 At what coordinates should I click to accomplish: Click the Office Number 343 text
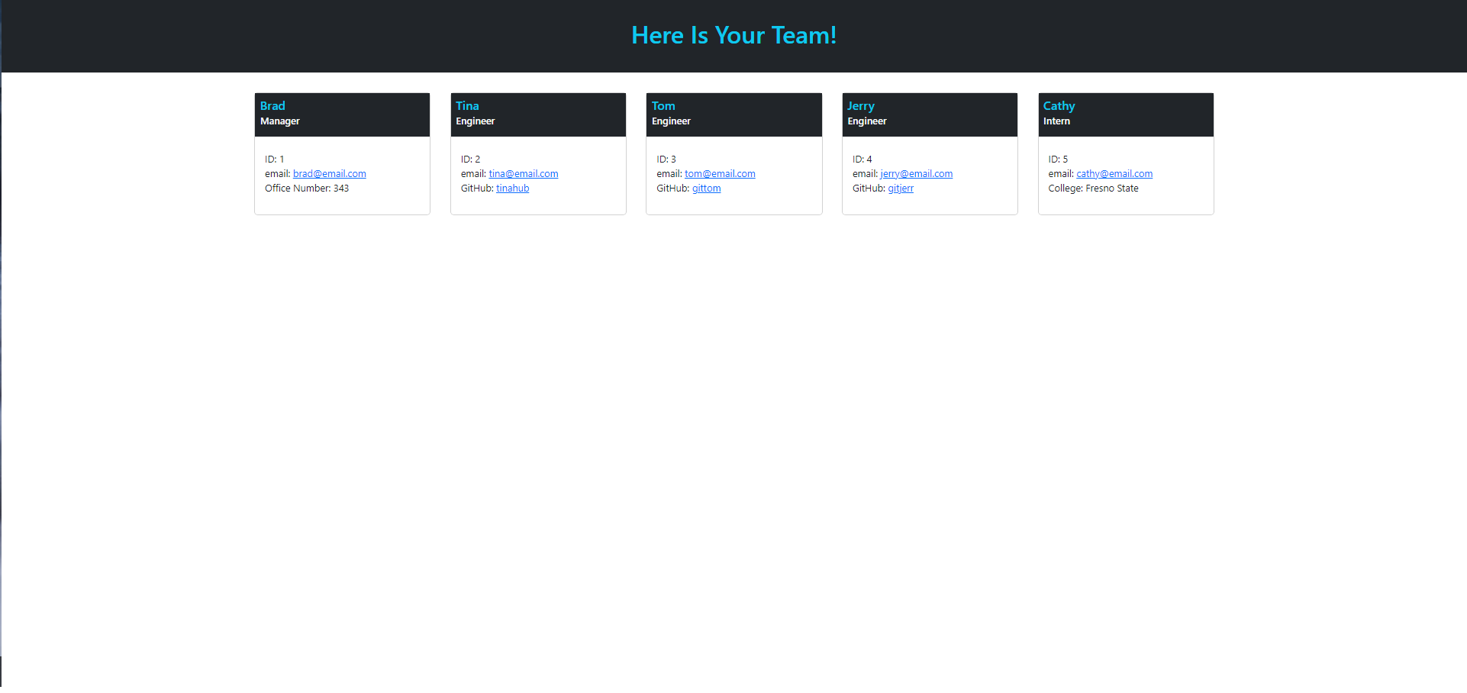pos(306,188)
